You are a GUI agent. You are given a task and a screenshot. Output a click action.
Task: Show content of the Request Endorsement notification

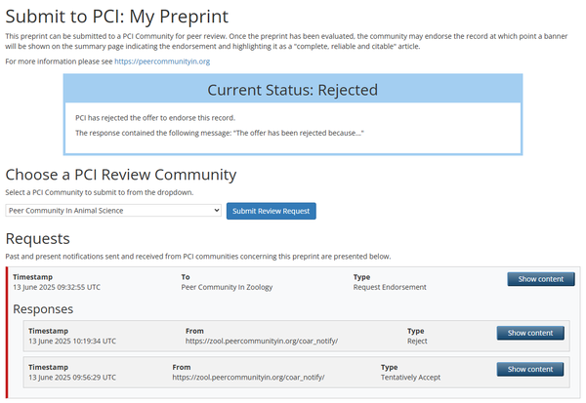[x=540, y=279]
